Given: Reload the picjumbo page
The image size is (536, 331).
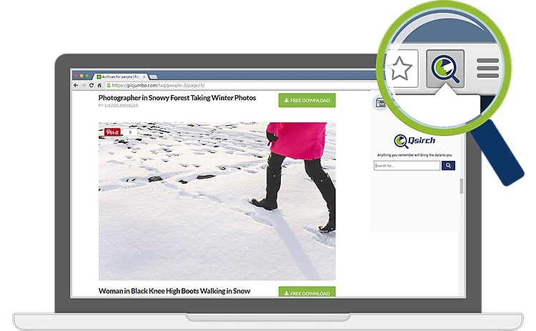Looking at the screenshot, I should tap(91, 86).
